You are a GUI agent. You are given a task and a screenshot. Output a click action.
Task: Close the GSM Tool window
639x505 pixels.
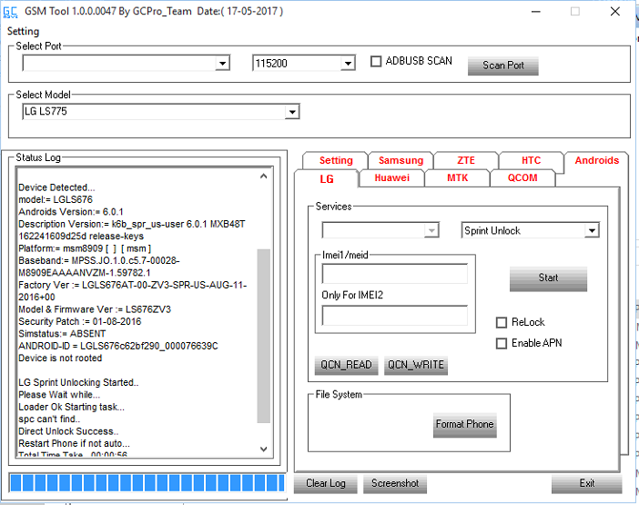(x=615, y=12)
